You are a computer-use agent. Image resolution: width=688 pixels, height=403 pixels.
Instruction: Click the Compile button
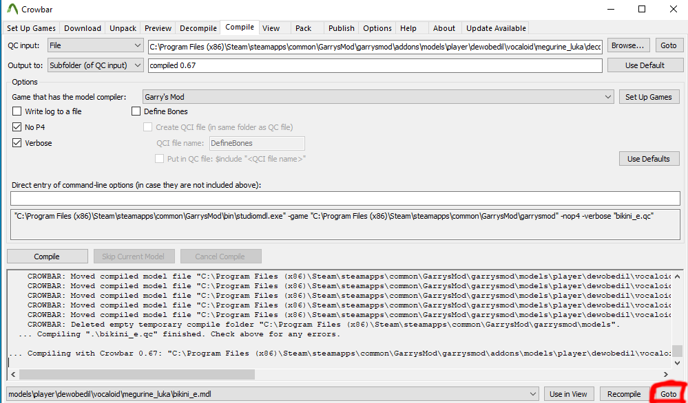[x=47, y=257]
